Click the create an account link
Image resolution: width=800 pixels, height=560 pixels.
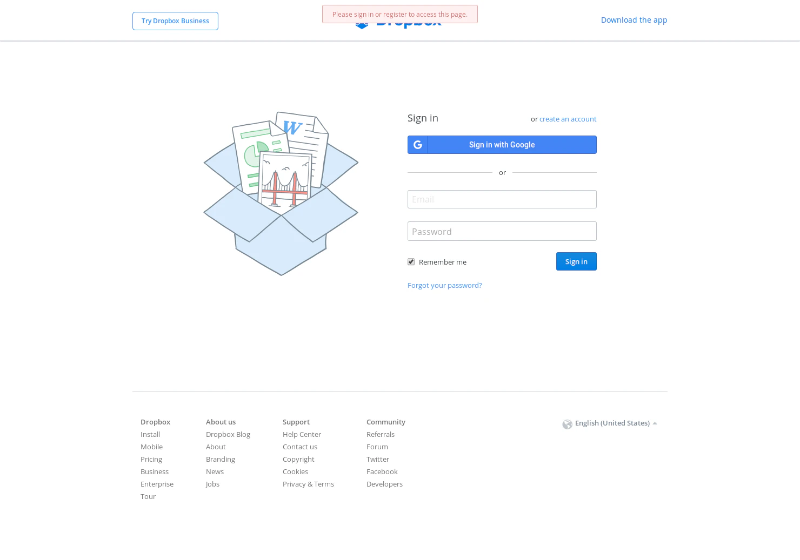coord(568,119)
